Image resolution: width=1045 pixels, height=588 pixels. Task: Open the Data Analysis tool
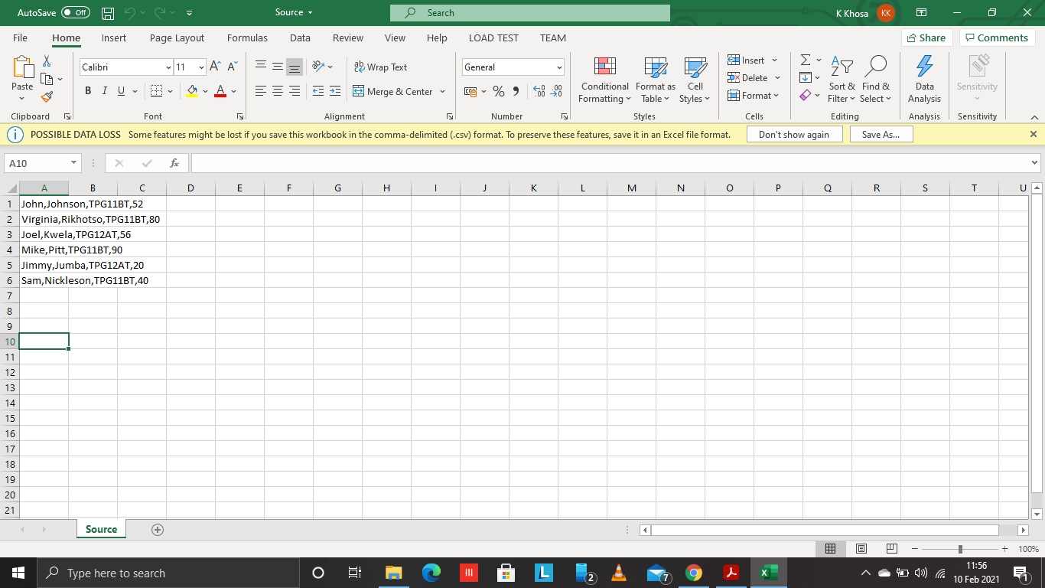coord(924,80)
